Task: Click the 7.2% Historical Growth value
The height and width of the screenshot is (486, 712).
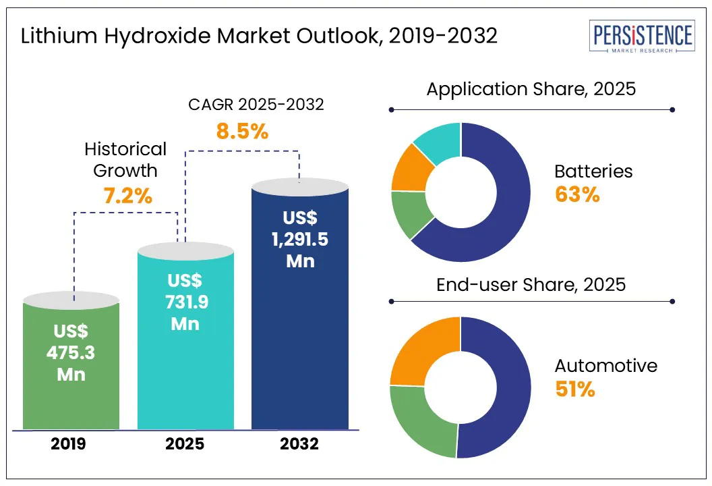Action: [x=127, y=196]
